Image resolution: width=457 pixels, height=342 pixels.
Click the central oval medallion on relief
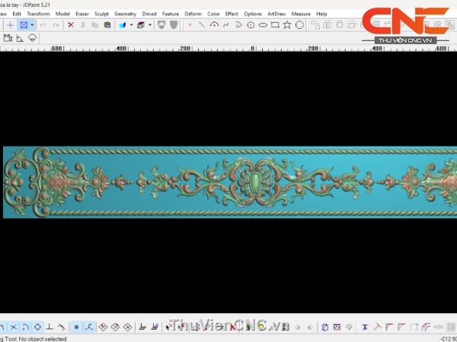253,182
